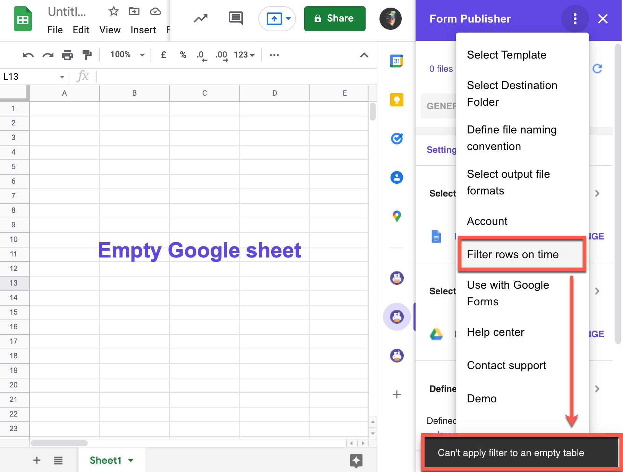Viewport: 623px width, 472px height.
Task: Open the 123 number formats dropdown
Action: [244, 55]
